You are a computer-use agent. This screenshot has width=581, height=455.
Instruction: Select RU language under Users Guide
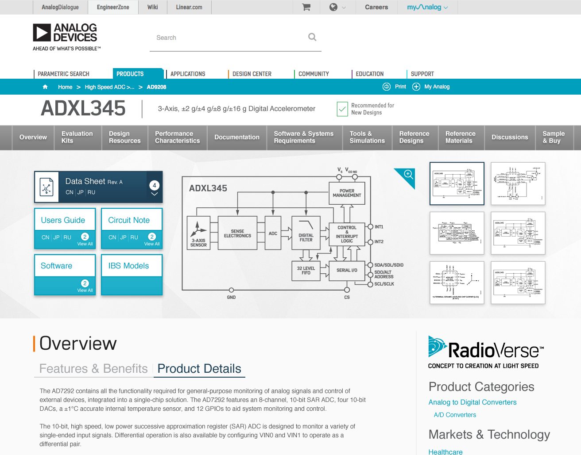click(67, 237)
